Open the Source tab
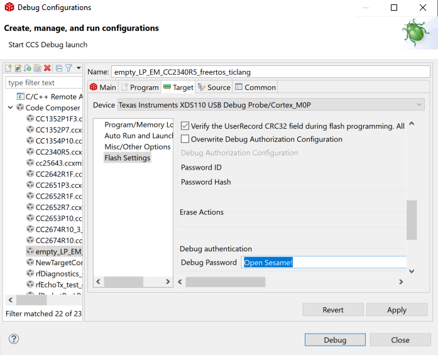This screenshot has height=355, width=438. [214, 87]
